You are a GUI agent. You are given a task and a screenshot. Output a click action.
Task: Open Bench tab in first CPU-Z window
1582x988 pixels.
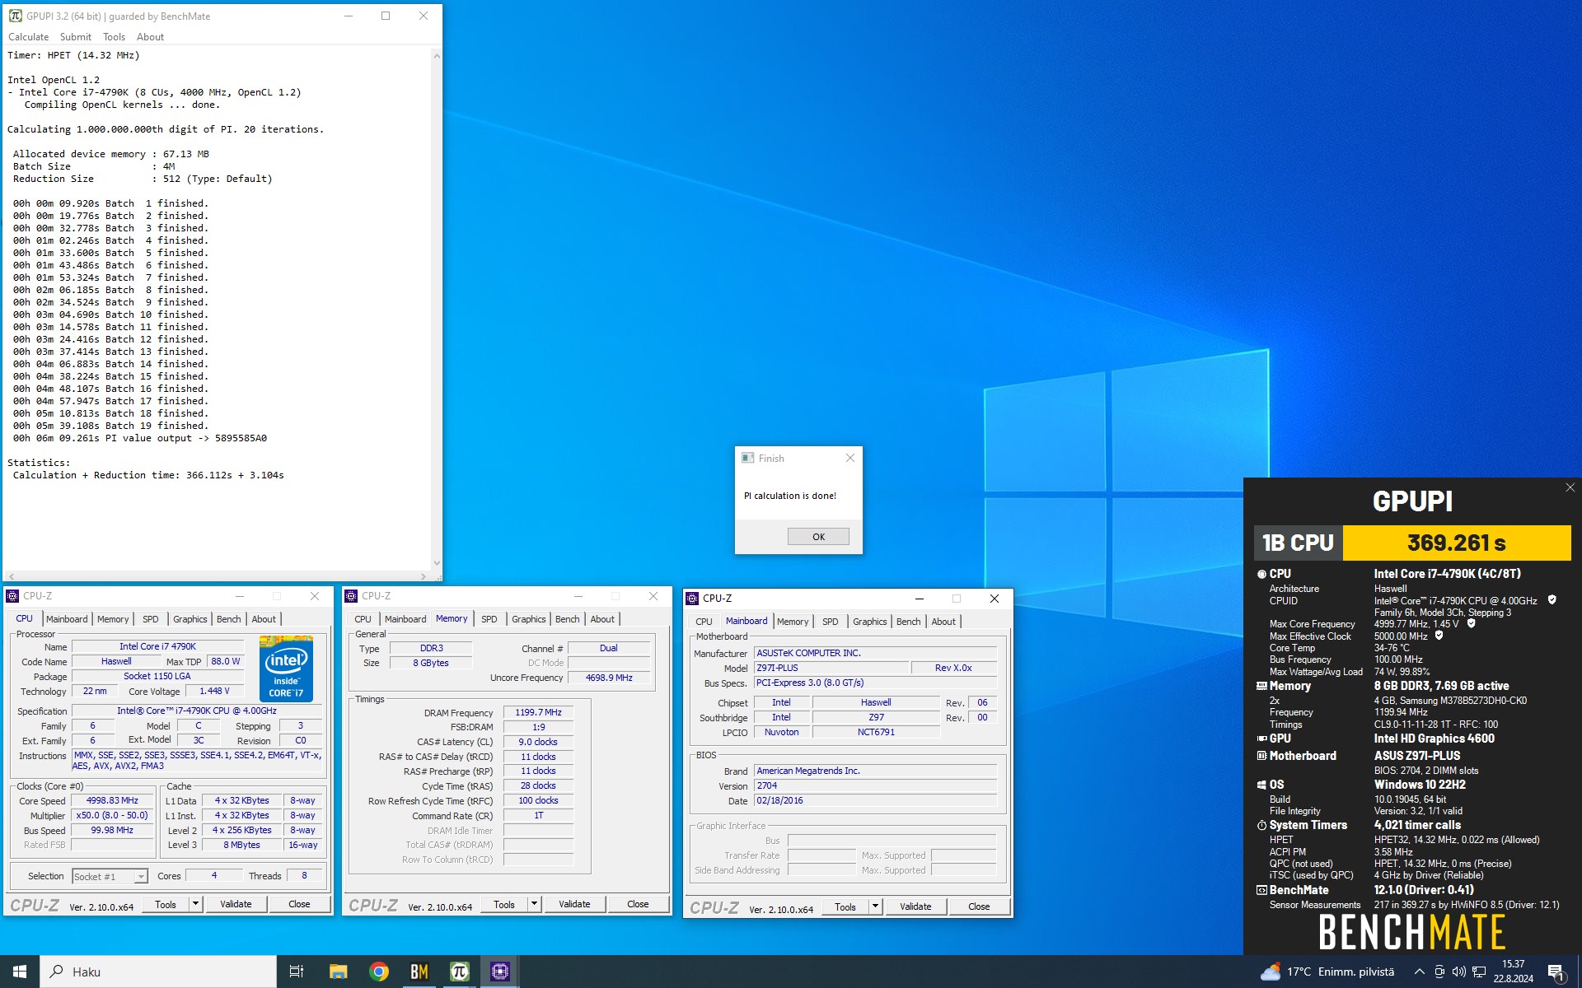click(x=229, y=619)
